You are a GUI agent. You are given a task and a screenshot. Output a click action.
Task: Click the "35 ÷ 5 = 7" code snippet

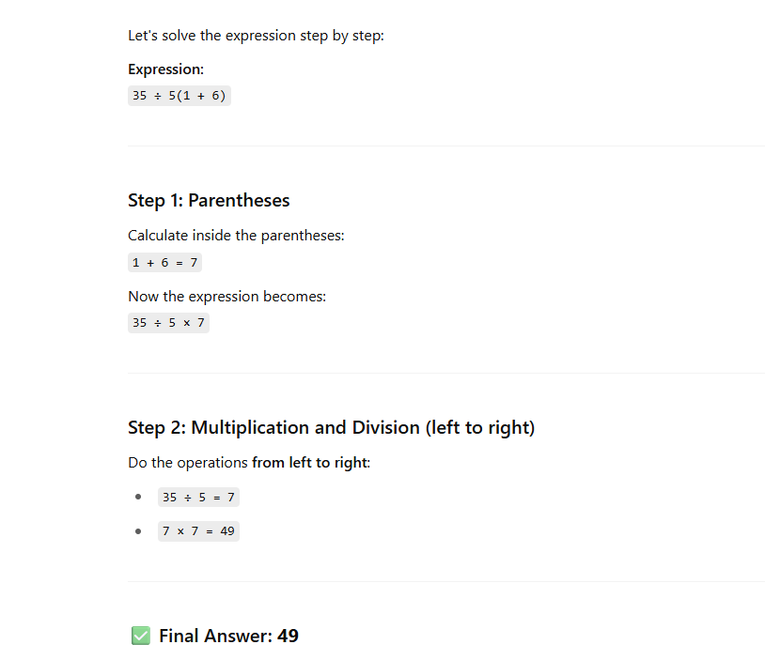[198, 498]
